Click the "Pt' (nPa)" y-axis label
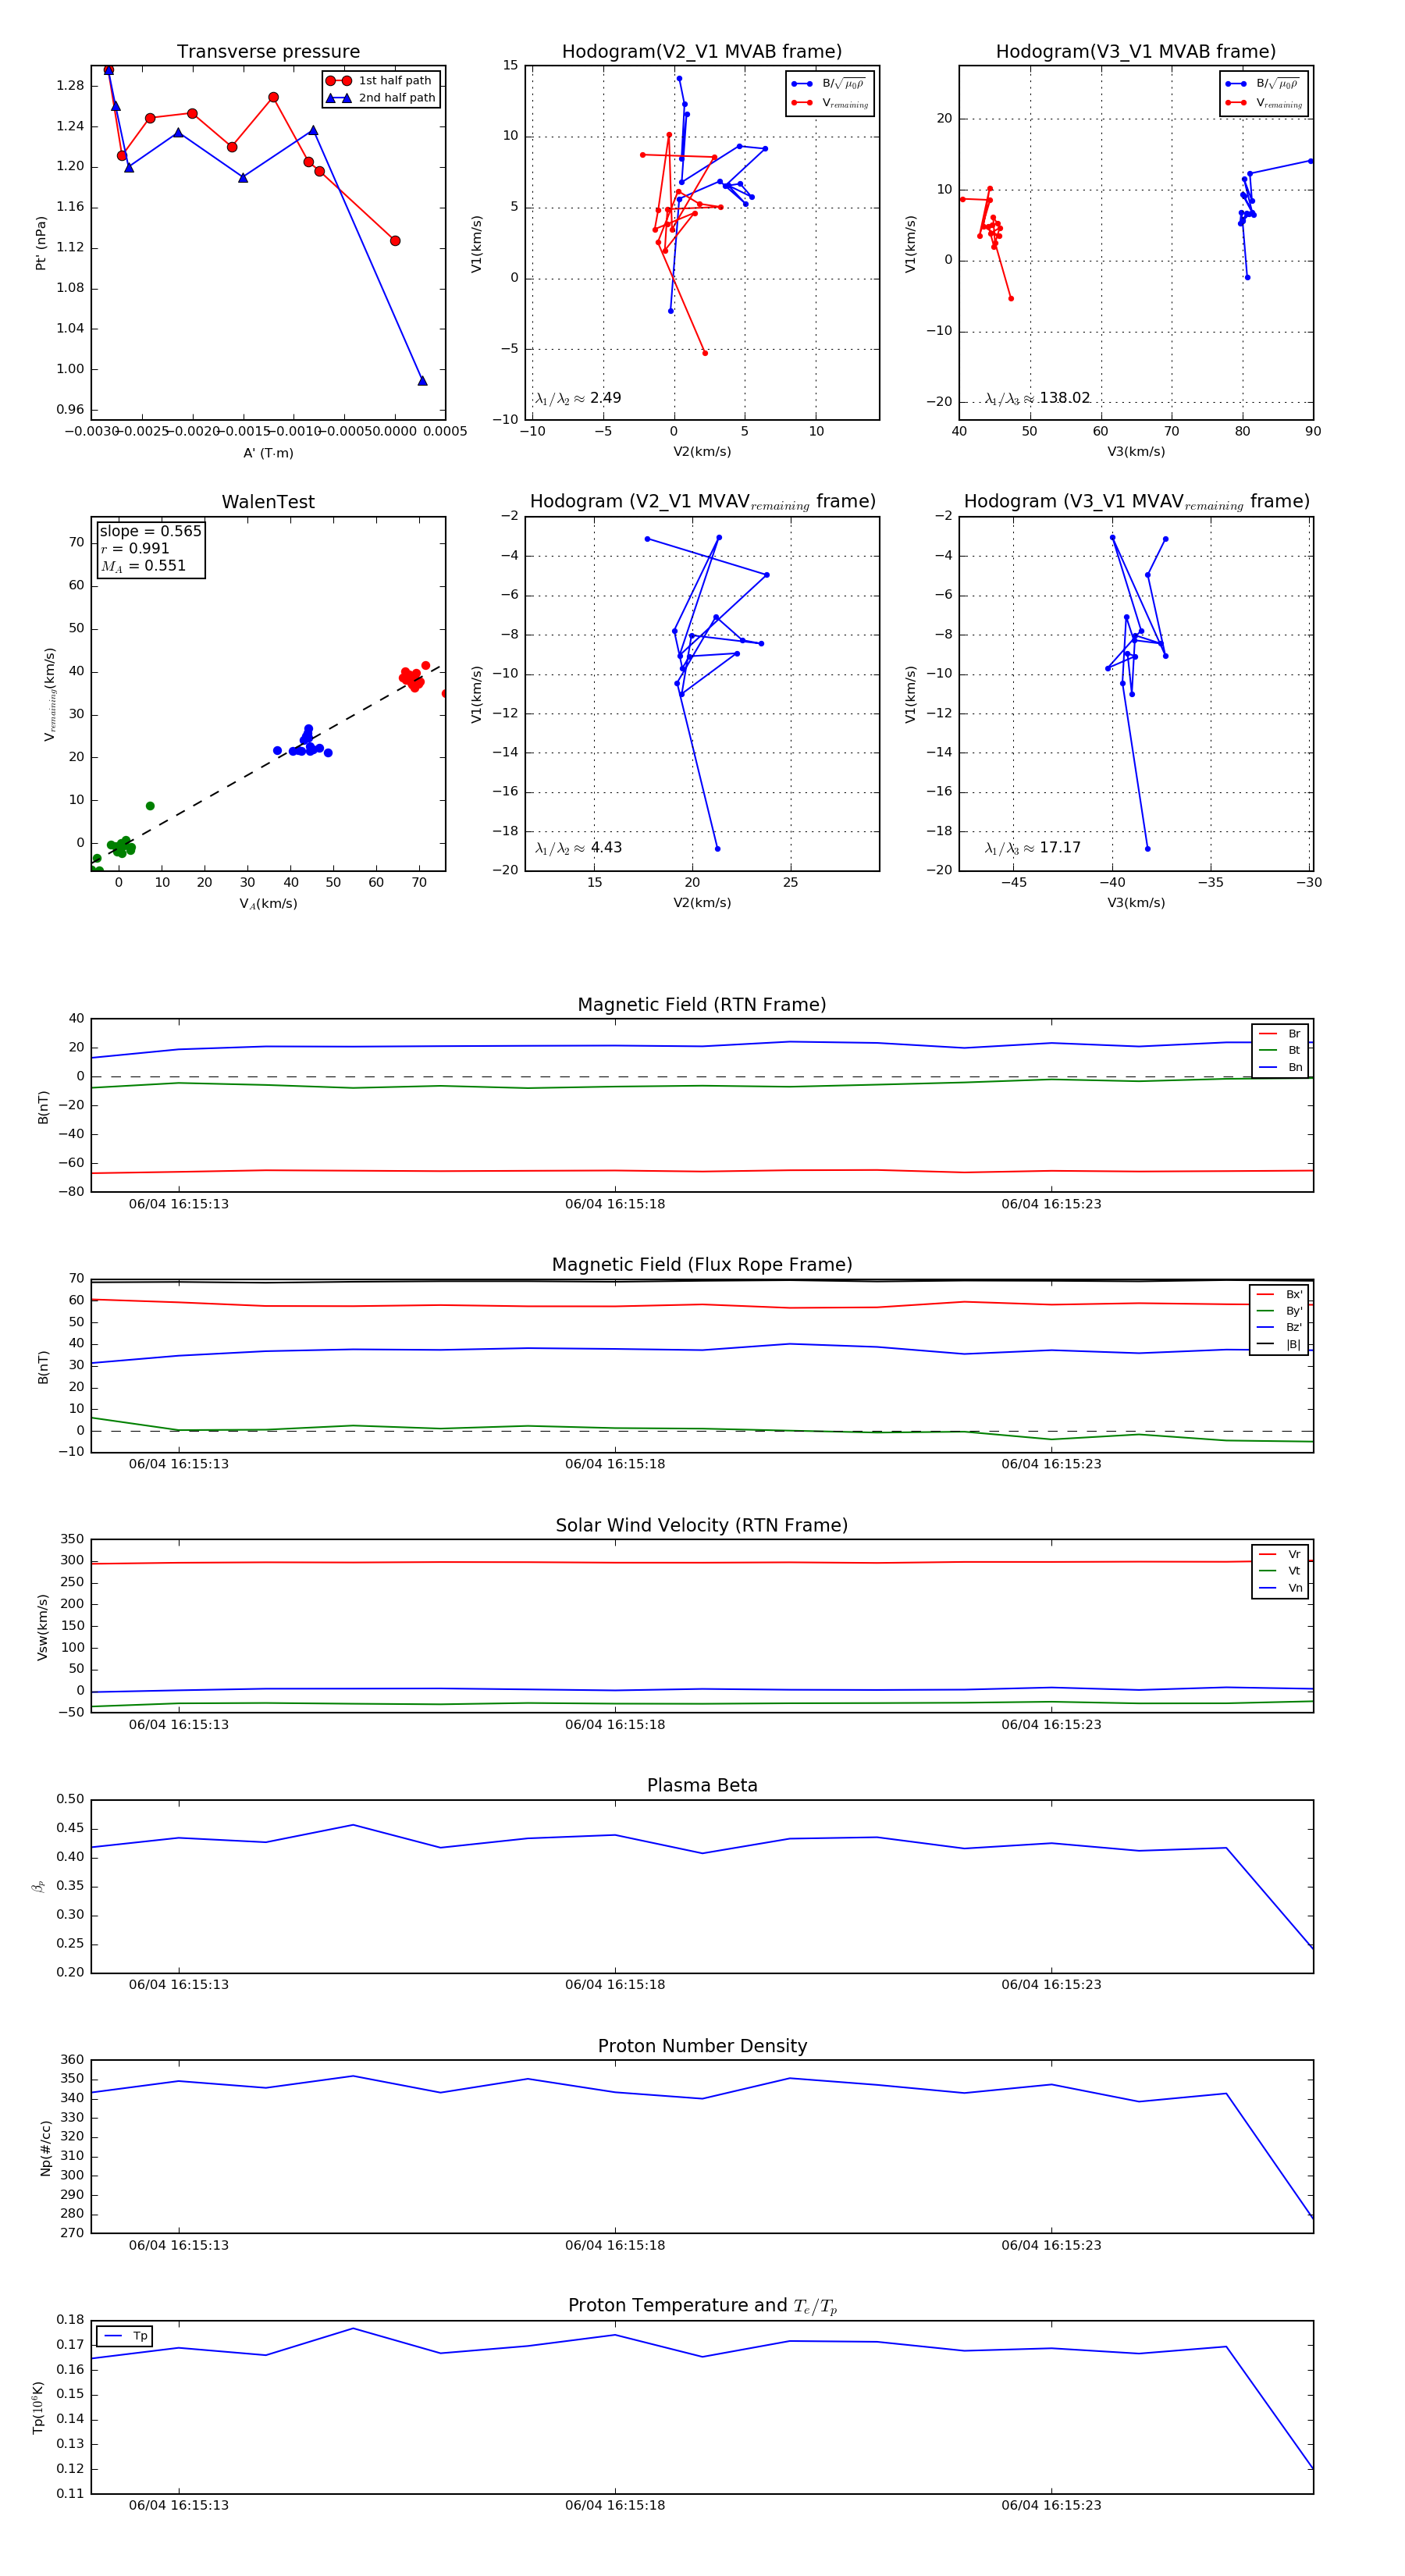1405x2576 pixels. click(x=41, y=243)
